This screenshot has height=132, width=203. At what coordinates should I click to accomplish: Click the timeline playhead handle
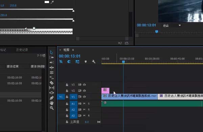tap(123, 62)
